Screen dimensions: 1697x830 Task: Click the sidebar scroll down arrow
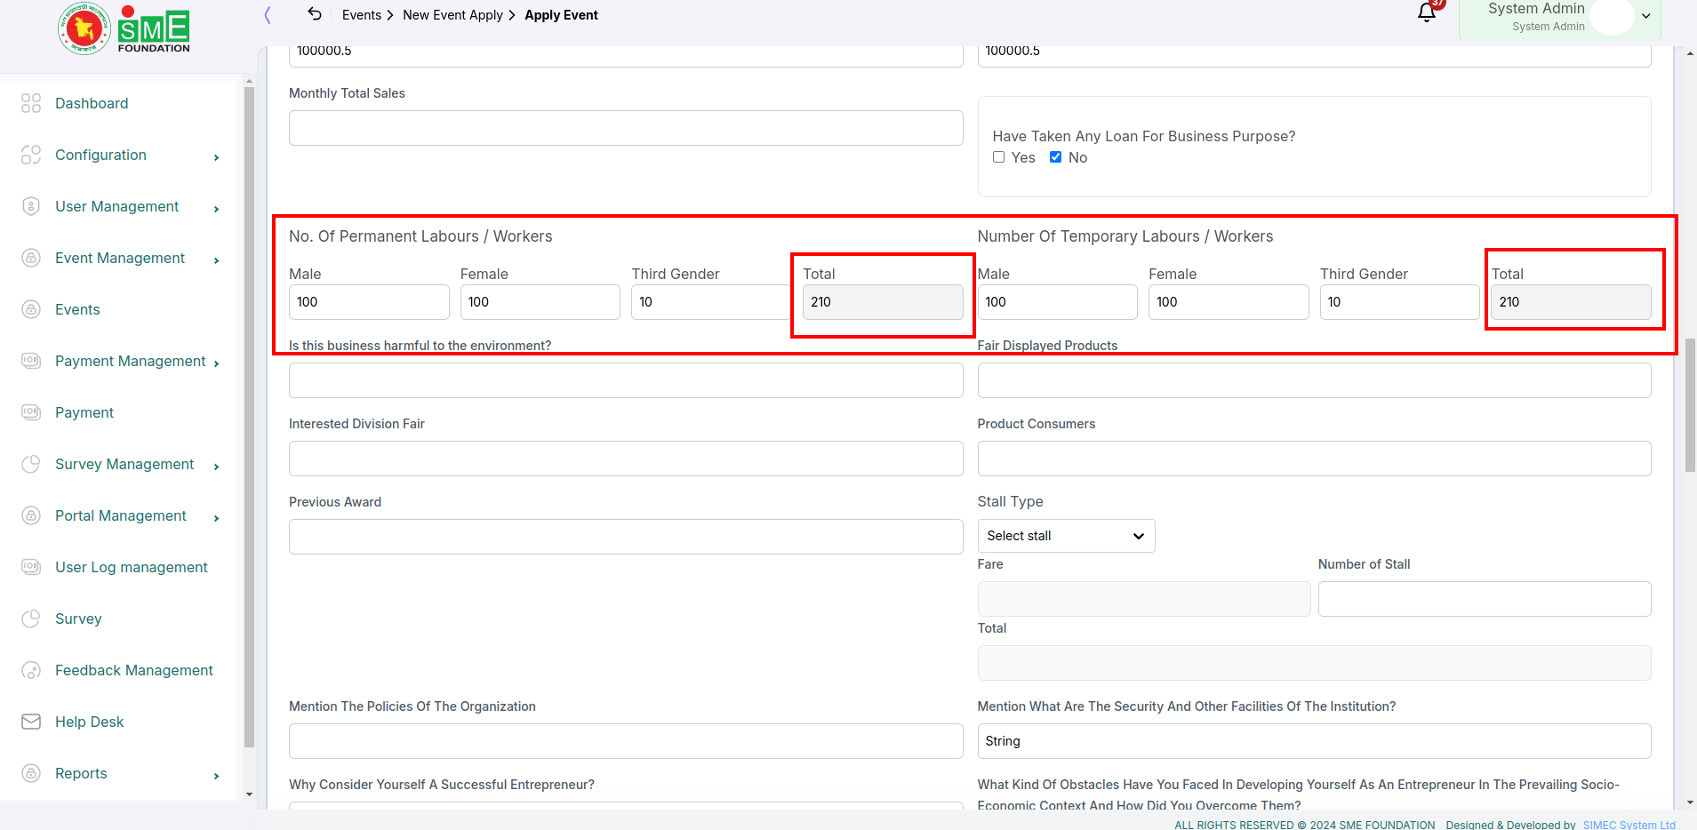pyautogui.click(x=249, y=794)
